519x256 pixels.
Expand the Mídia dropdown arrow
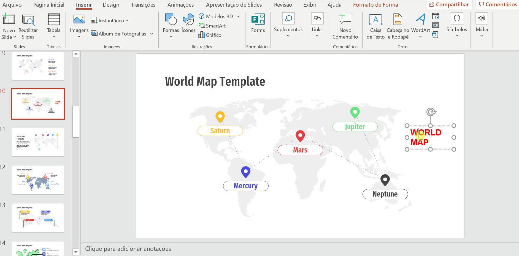click(482, 36)
